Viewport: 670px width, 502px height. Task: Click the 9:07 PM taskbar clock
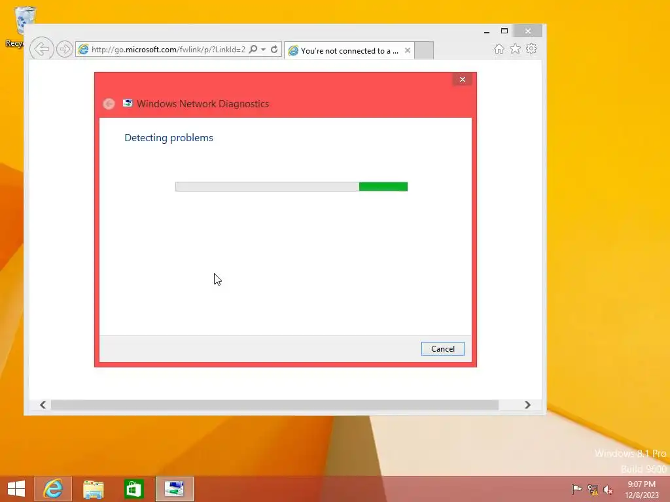(x=641, y=490)
